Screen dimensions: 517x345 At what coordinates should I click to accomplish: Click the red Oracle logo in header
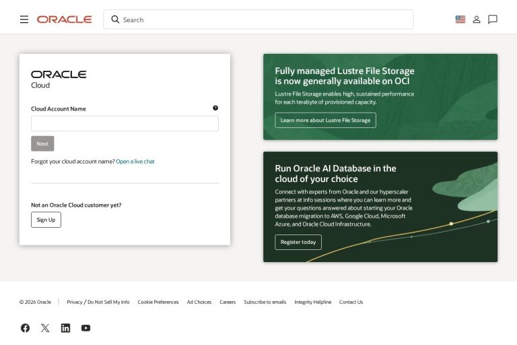(x=65, y=20)
